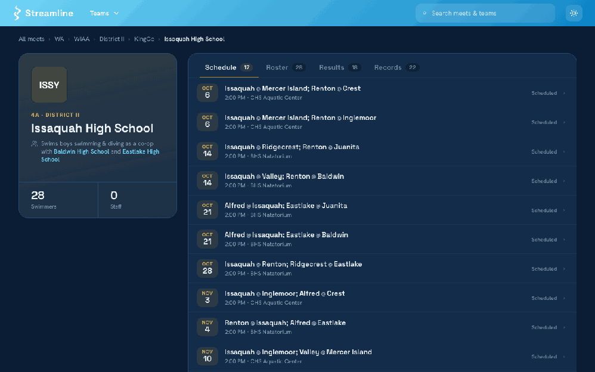Image resolution: width=595 pixels, height=372 pixels.
Task: Click the Nov 10 date badge
Action: click(207, 356)
